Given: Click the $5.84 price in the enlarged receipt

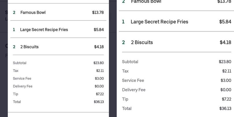Looking at the screenshot, I should (x=225, y=22).
